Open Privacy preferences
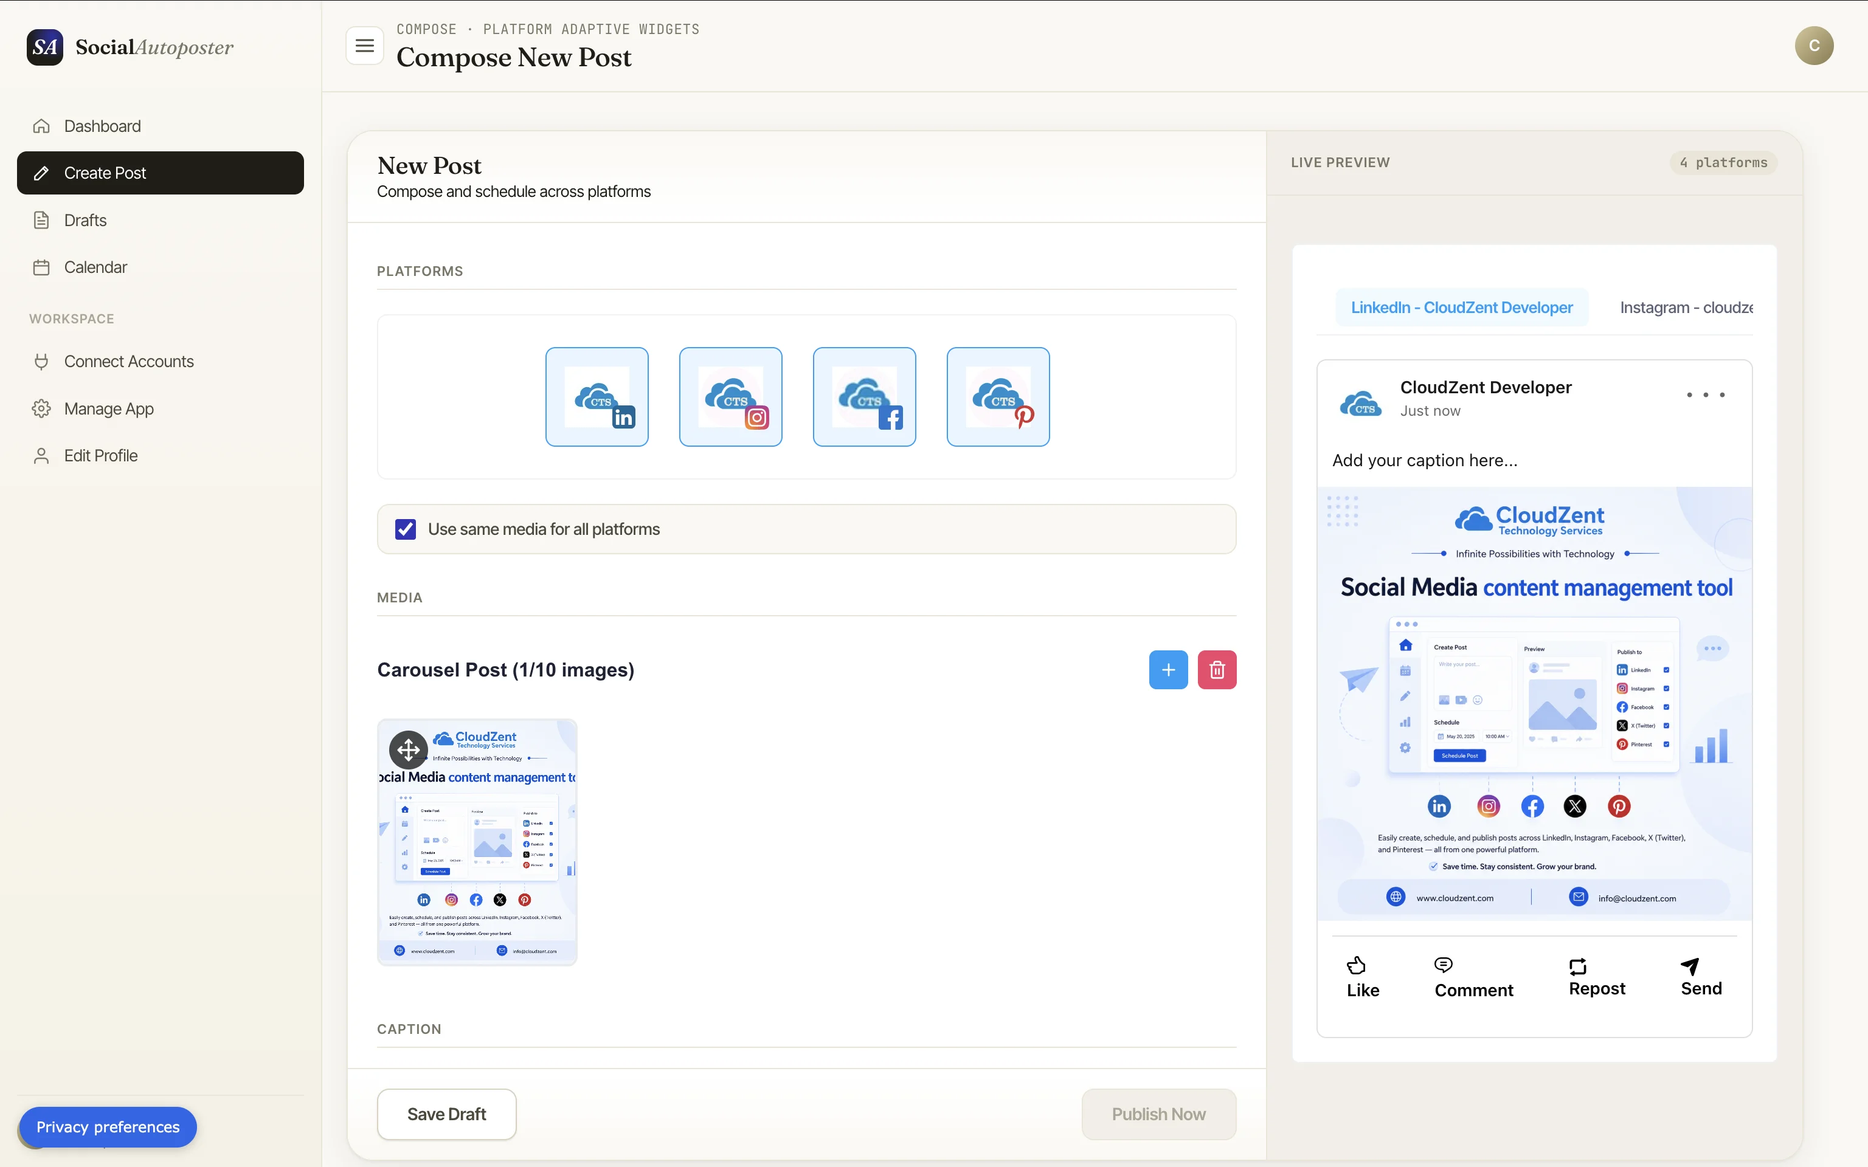This screenshot has width=1868, height=1167. click(x=108, y=1127)
